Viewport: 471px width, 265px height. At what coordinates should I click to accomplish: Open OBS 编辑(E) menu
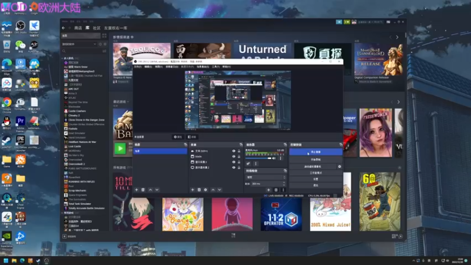point(148,67)
